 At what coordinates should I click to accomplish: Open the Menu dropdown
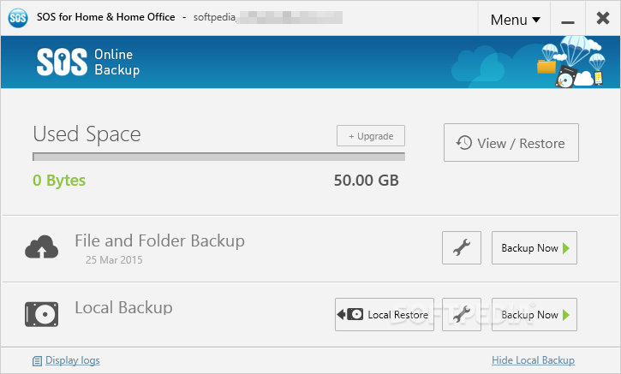[x=515, y=19]
